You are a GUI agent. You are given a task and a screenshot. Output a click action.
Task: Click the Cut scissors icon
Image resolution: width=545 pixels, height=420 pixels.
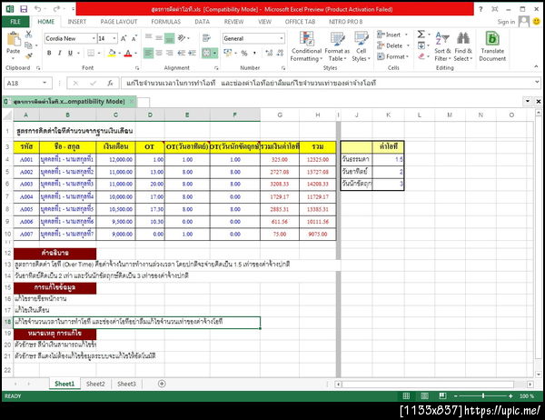(x=29, y=35)
